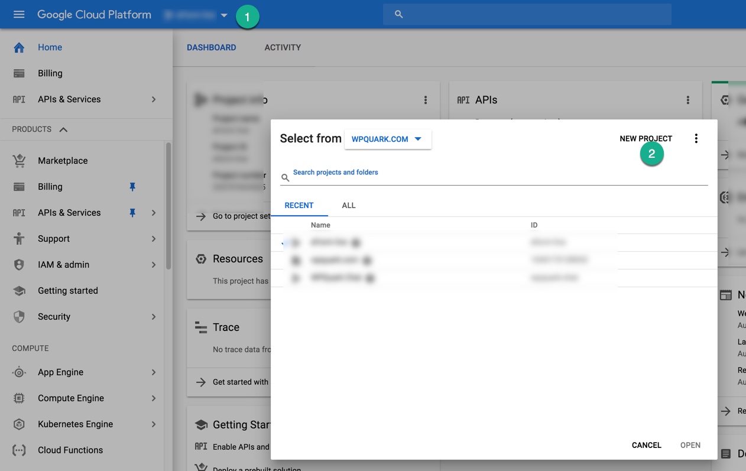Viewport: 746px width, 471px height.
Task: Click the Billing card icon under Home
Action: point(19,73)
